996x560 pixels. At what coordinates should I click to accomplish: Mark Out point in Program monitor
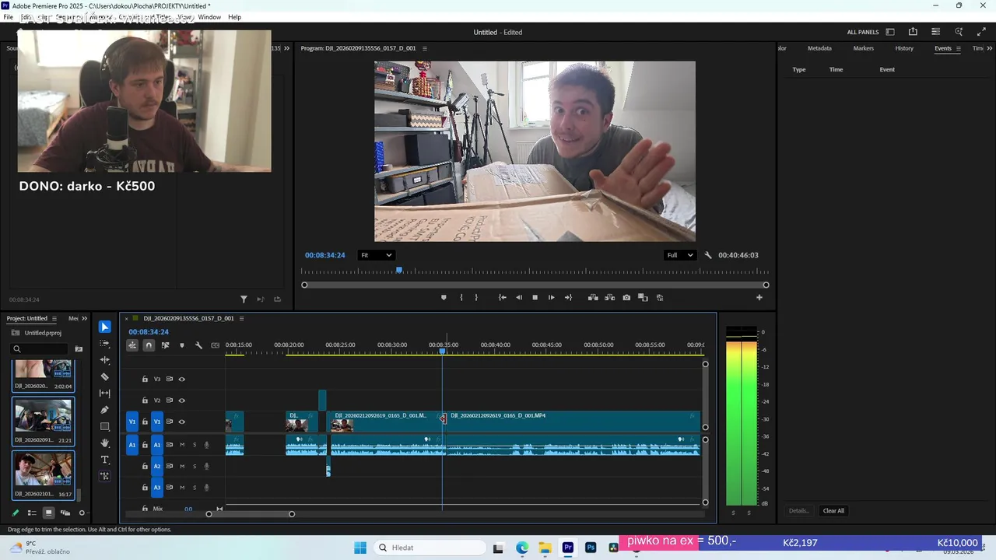(476, 297)
